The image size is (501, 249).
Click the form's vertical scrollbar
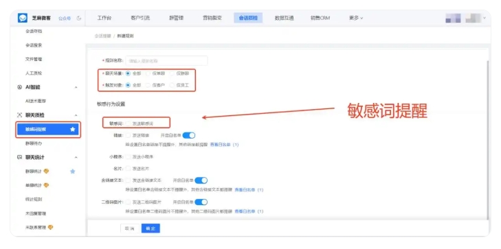[487, 141]
